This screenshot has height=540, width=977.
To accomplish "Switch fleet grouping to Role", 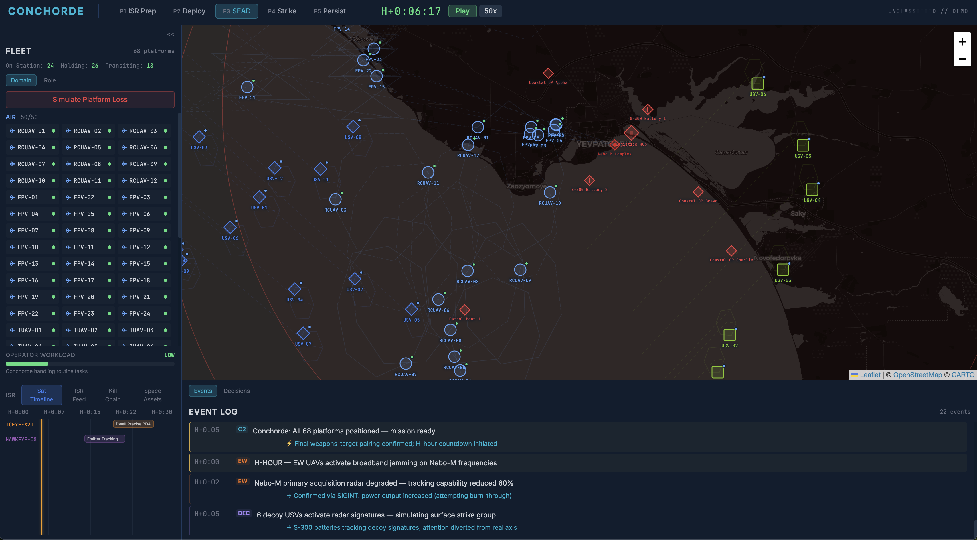I will [x=50, y=80].
